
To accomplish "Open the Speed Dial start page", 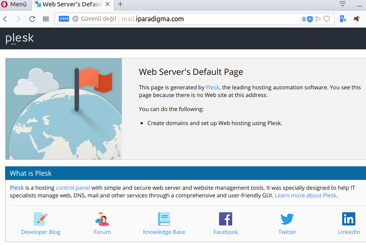I will 46,19.
